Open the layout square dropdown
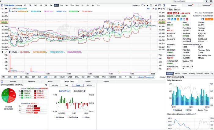Screen dimensions: 214x130 point(143,5)
